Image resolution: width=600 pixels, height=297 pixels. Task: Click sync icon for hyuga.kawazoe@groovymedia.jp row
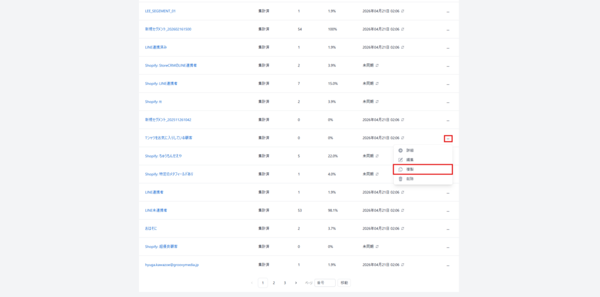[403, 264]
